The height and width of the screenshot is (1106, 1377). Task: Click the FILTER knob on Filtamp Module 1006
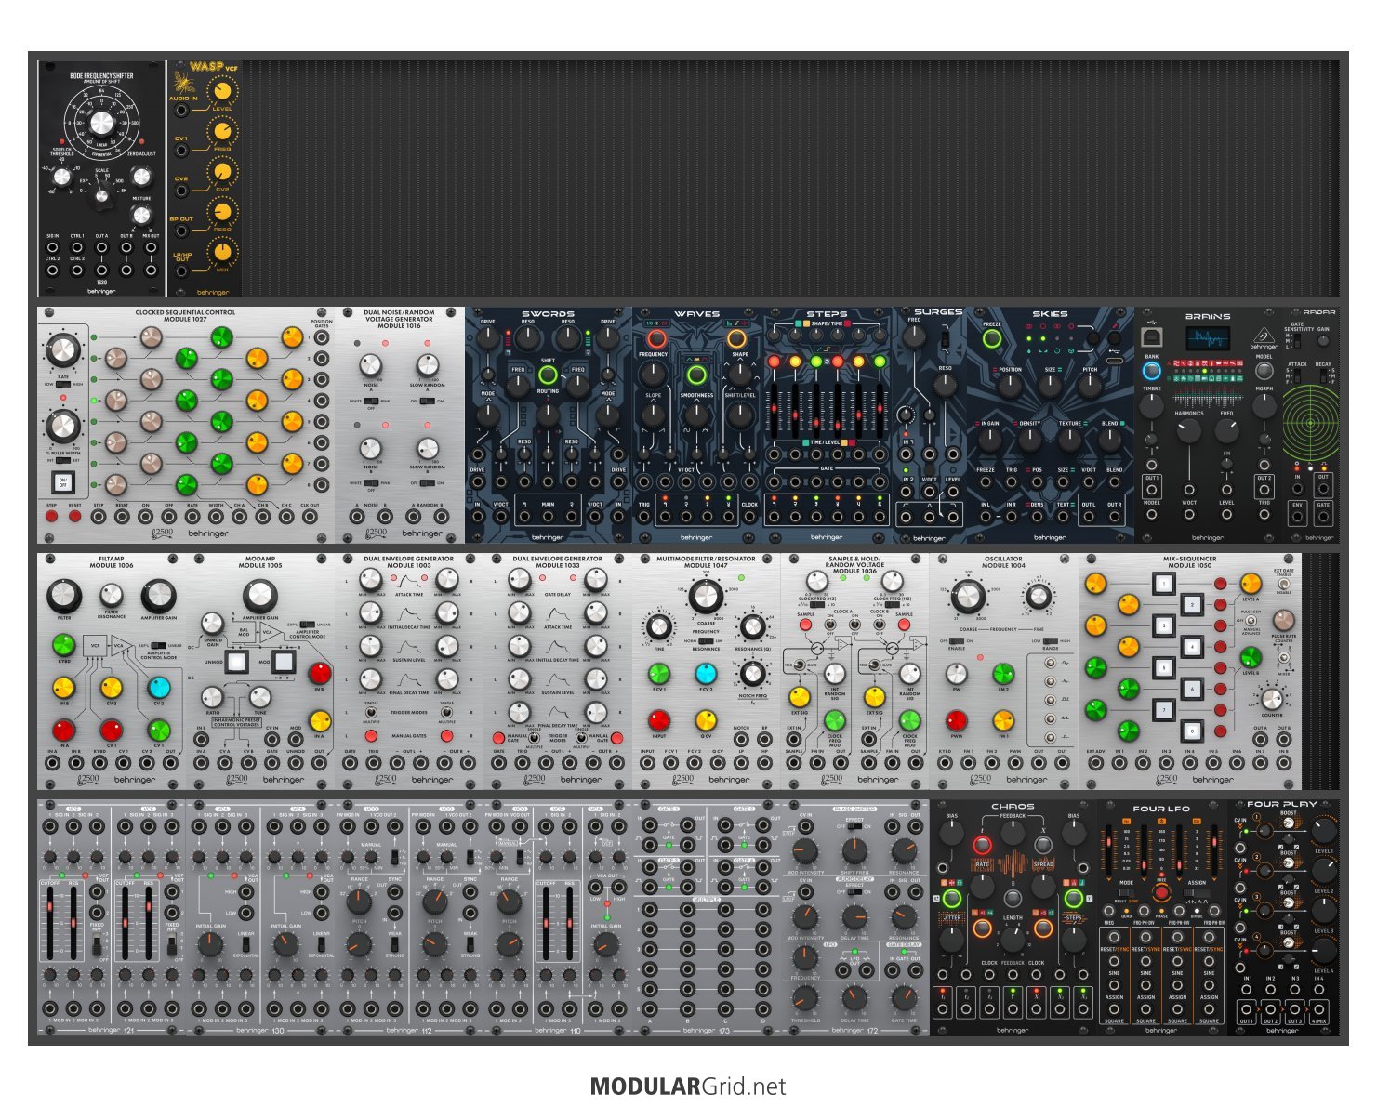63,596
